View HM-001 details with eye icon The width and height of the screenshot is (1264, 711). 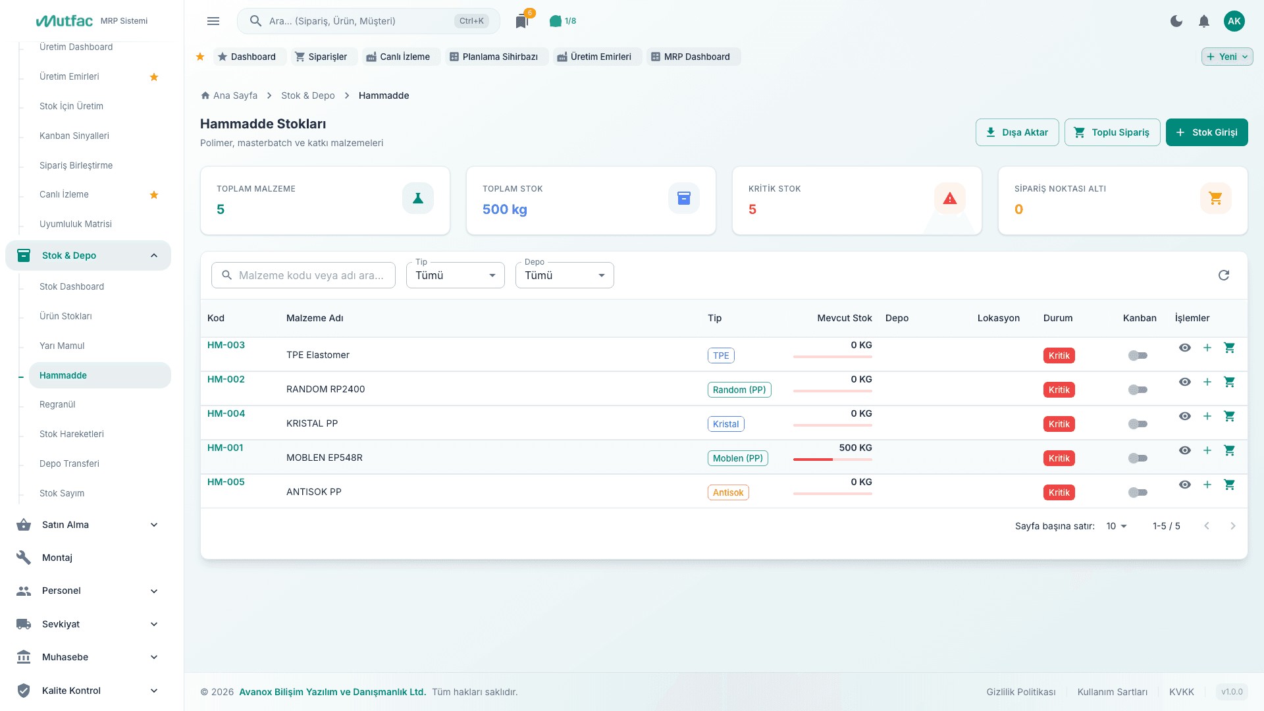pyautogui.click(x=1185, y=450)
